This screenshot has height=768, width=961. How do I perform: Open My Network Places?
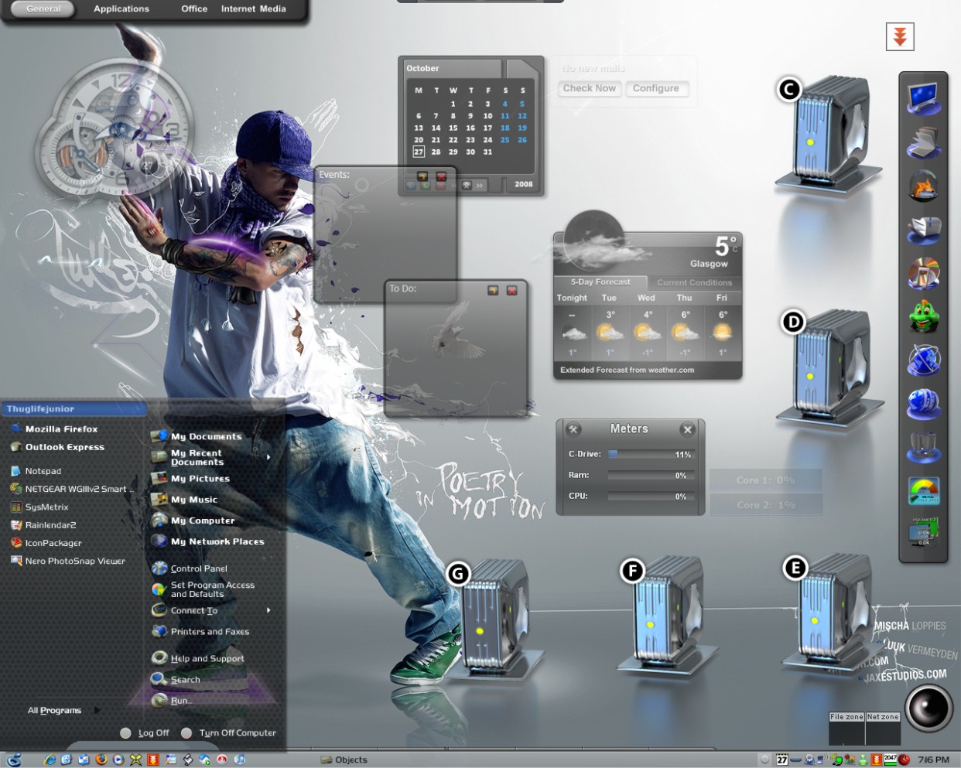pyautogui.click(x=217, y=541)
